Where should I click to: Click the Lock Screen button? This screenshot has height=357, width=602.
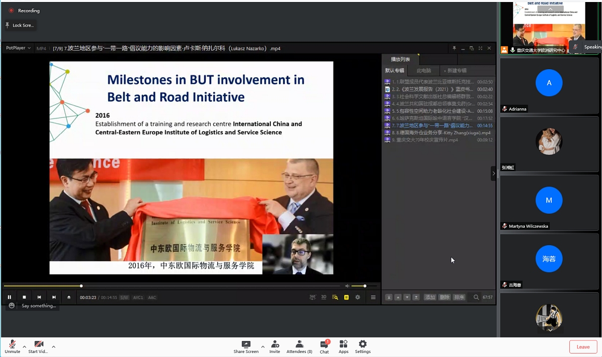(x=20, y=25)
